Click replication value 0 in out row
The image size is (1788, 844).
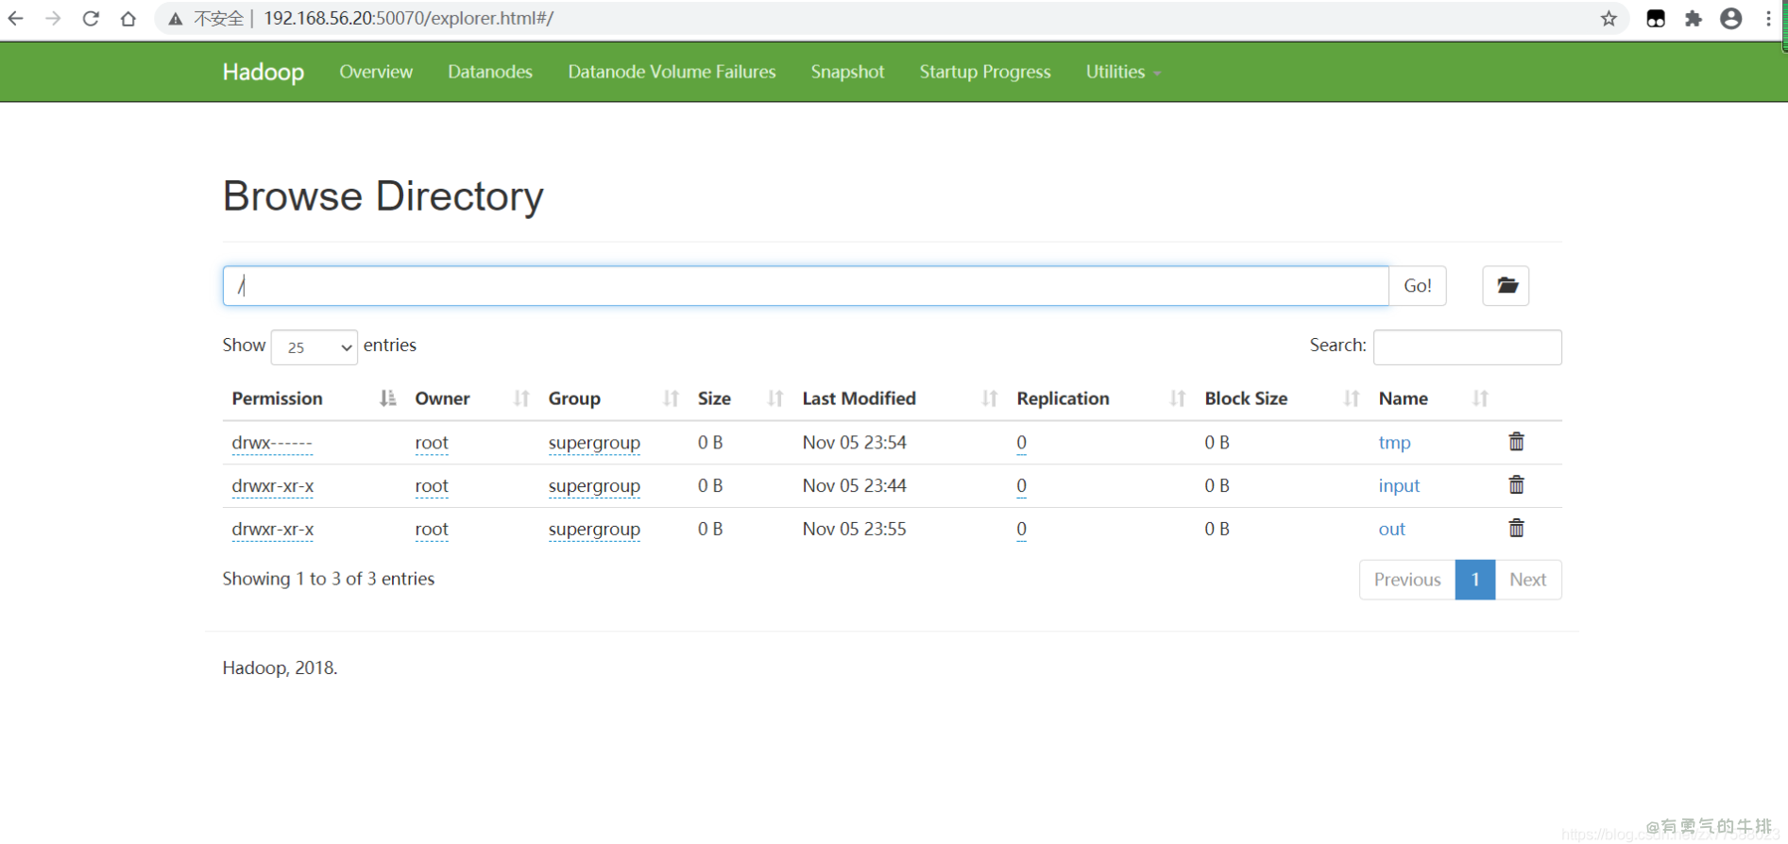click(x=1021, y=530)
